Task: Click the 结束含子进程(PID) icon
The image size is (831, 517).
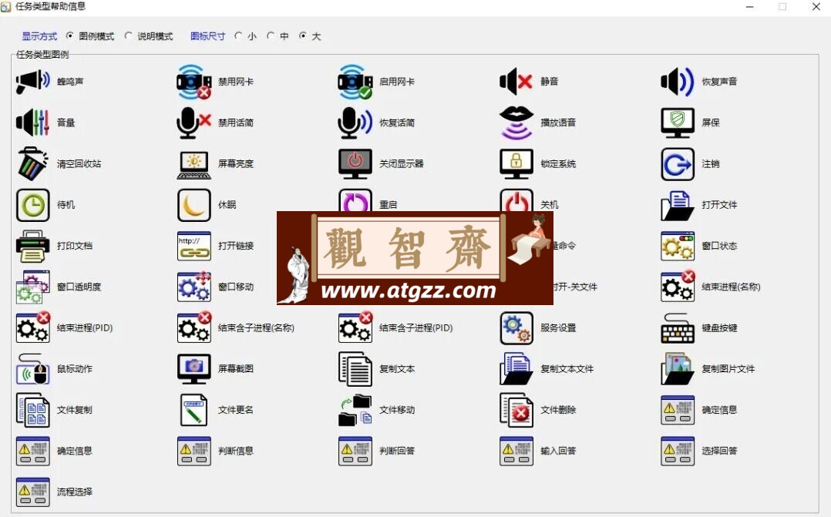Action: (355, 327)
